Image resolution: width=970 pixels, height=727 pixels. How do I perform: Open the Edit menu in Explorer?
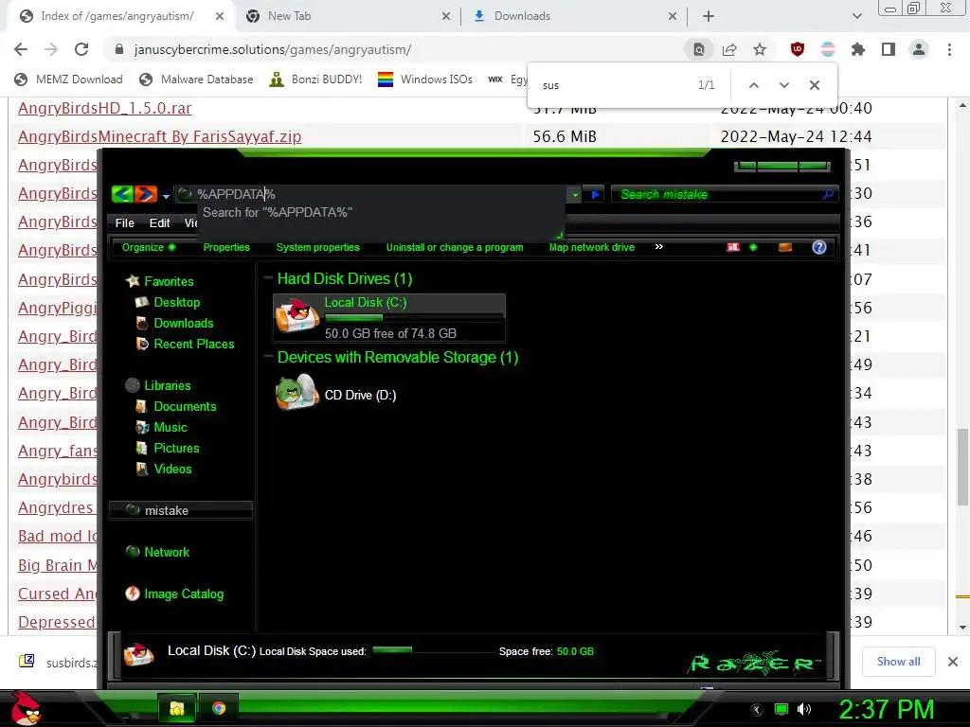(159, 223)
